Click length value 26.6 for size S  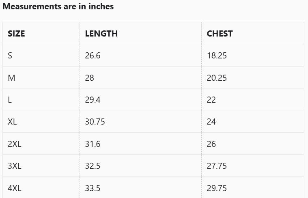[x=93, y=56]
